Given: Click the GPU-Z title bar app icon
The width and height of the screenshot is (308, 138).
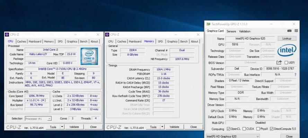Looking at the screenshot, I should click(x=208, y=24).
